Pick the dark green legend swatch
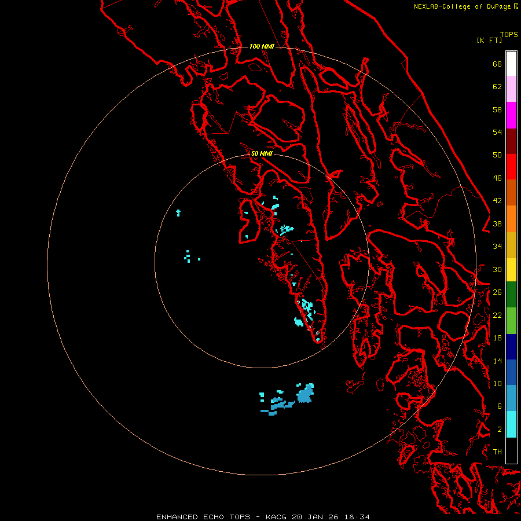 coord(511,295)
